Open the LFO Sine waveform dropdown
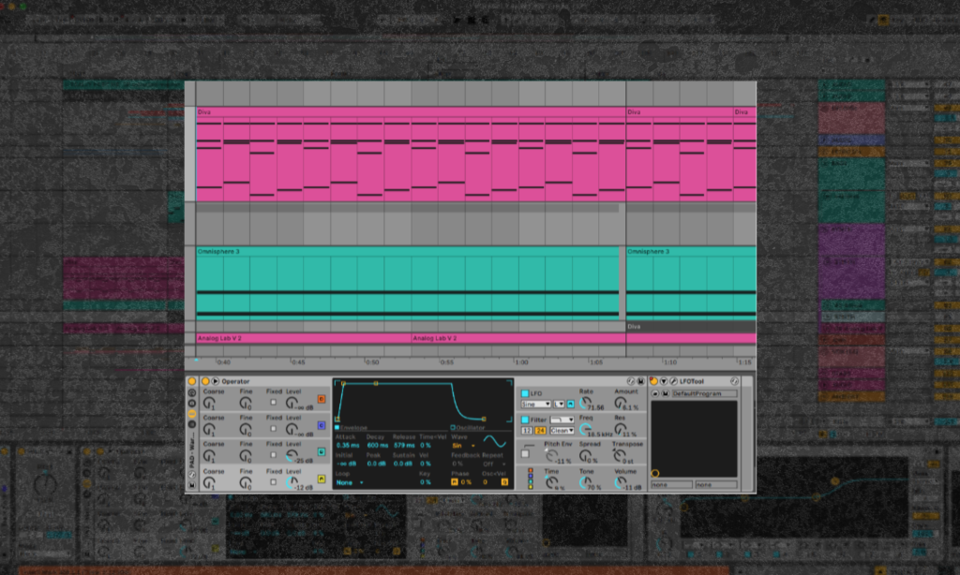The width and height of the screenshot is (960, 575). [x=536, y=404]
